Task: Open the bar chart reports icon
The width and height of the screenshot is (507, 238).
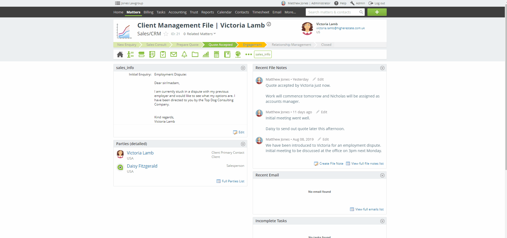Action: pyautogui.click(x=206, y=55)
